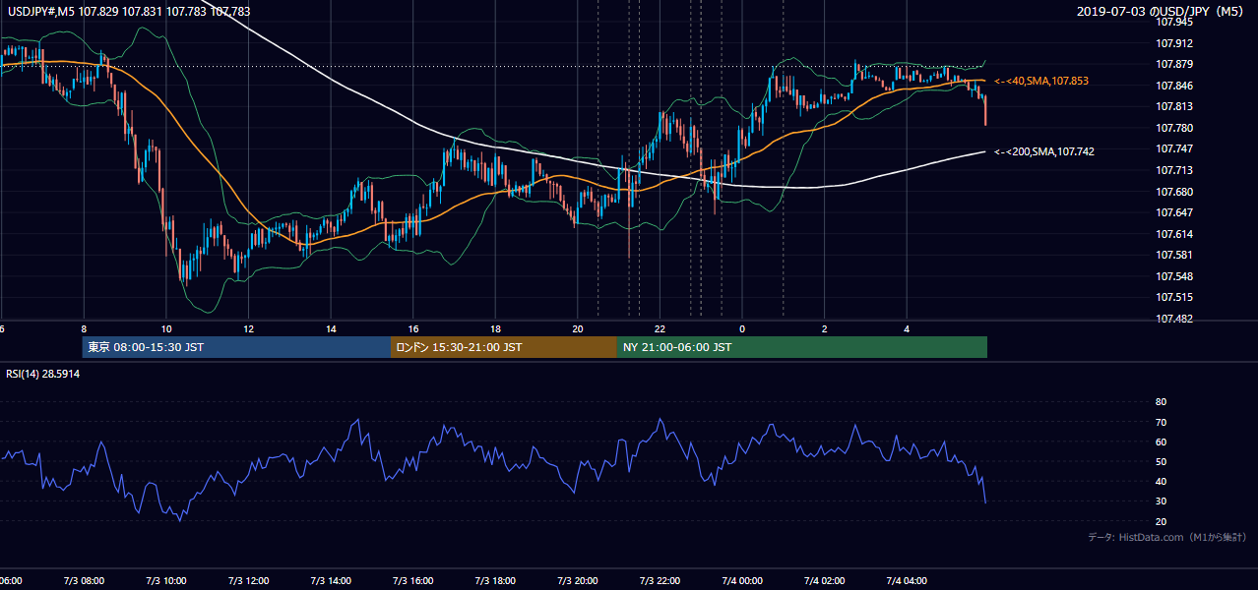Click RSI scale value 50
The image size is (1258, 590).
pos(1161,462)
